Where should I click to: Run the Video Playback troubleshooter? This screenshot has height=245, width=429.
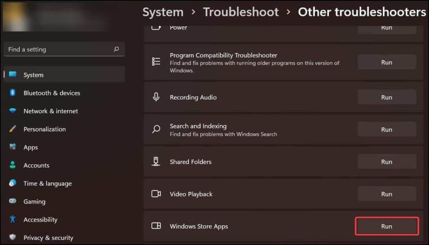386,194
